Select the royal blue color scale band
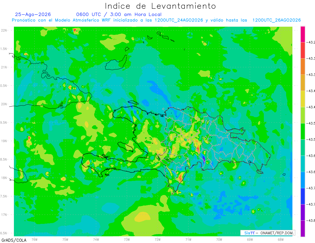The image size is (315, 243). point(303,196)
